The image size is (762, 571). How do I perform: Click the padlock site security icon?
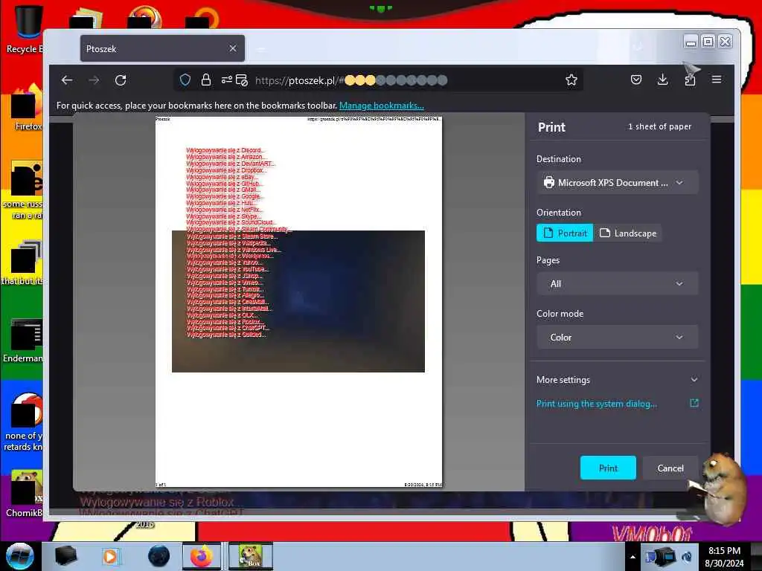point(206,80)
